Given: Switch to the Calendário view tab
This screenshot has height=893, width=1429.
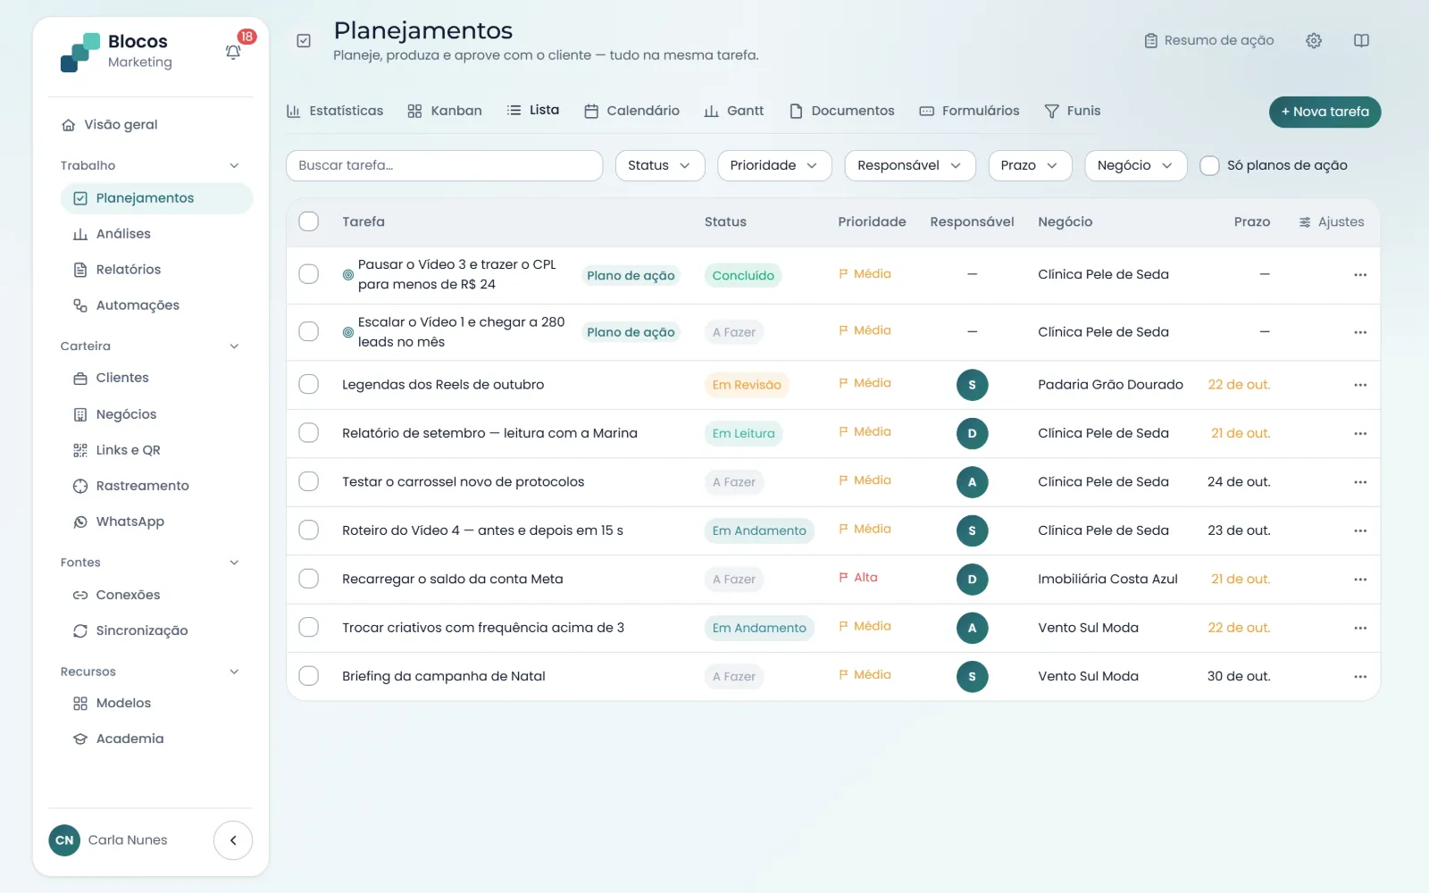Looking at the screenshot, I should [x=632, y=111].
